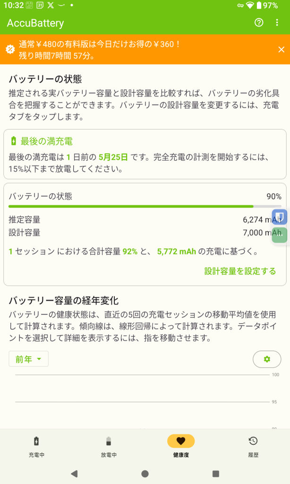Tap the discount percent badge icon
This screenshot has width=290, height=484.
(10, 49)
